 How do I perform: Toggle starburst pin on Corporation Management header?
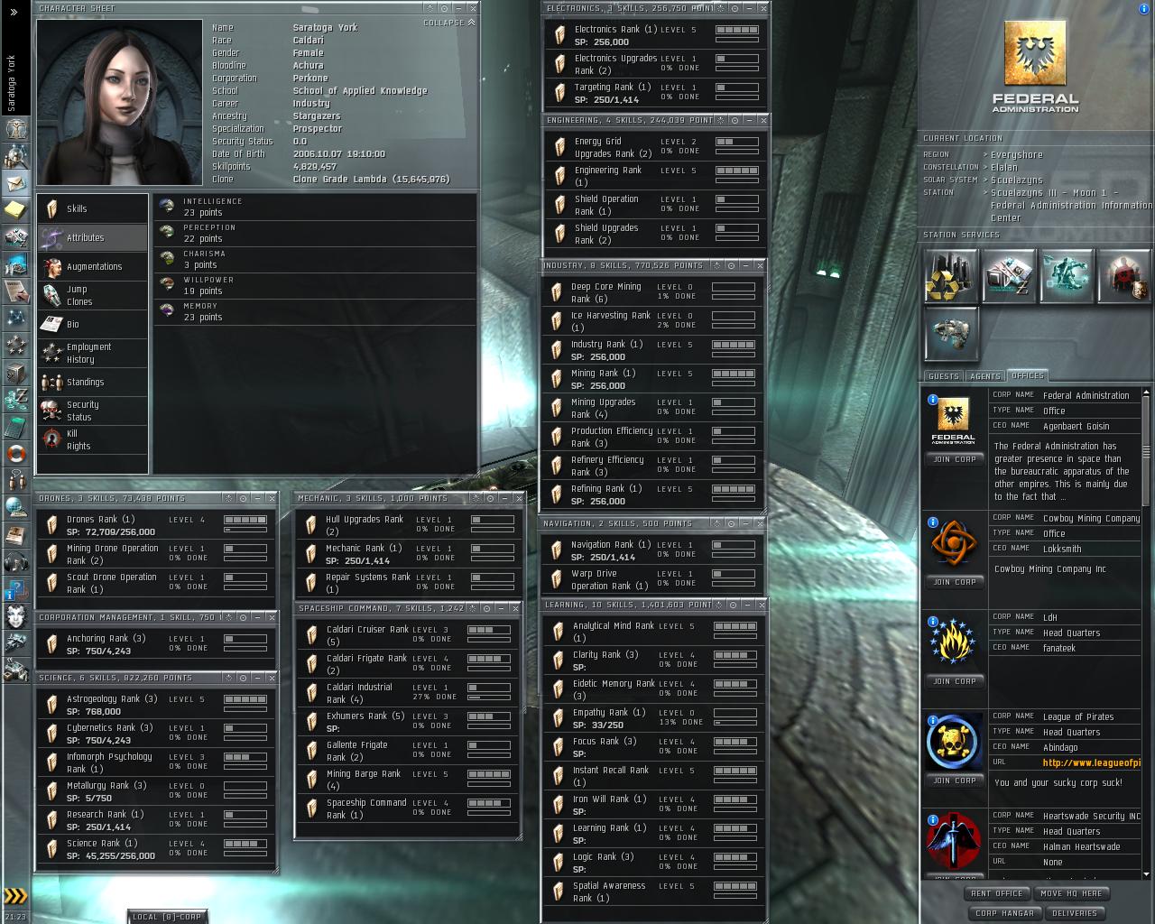[x=229, y=618]
